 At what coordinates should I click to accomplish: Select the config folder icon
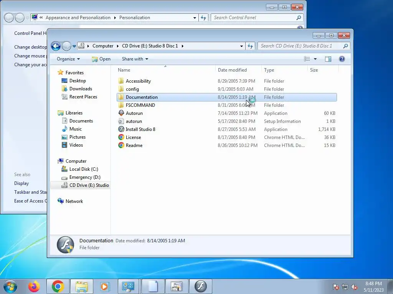pyautogui.click(x=121, y=89)
